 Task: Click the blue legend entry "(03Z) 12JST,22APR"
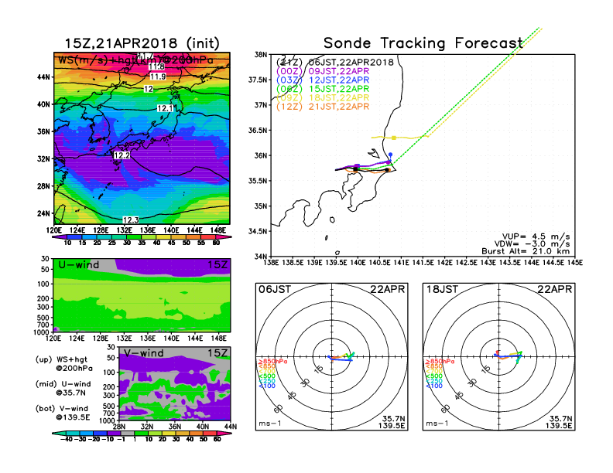(323, 80)
